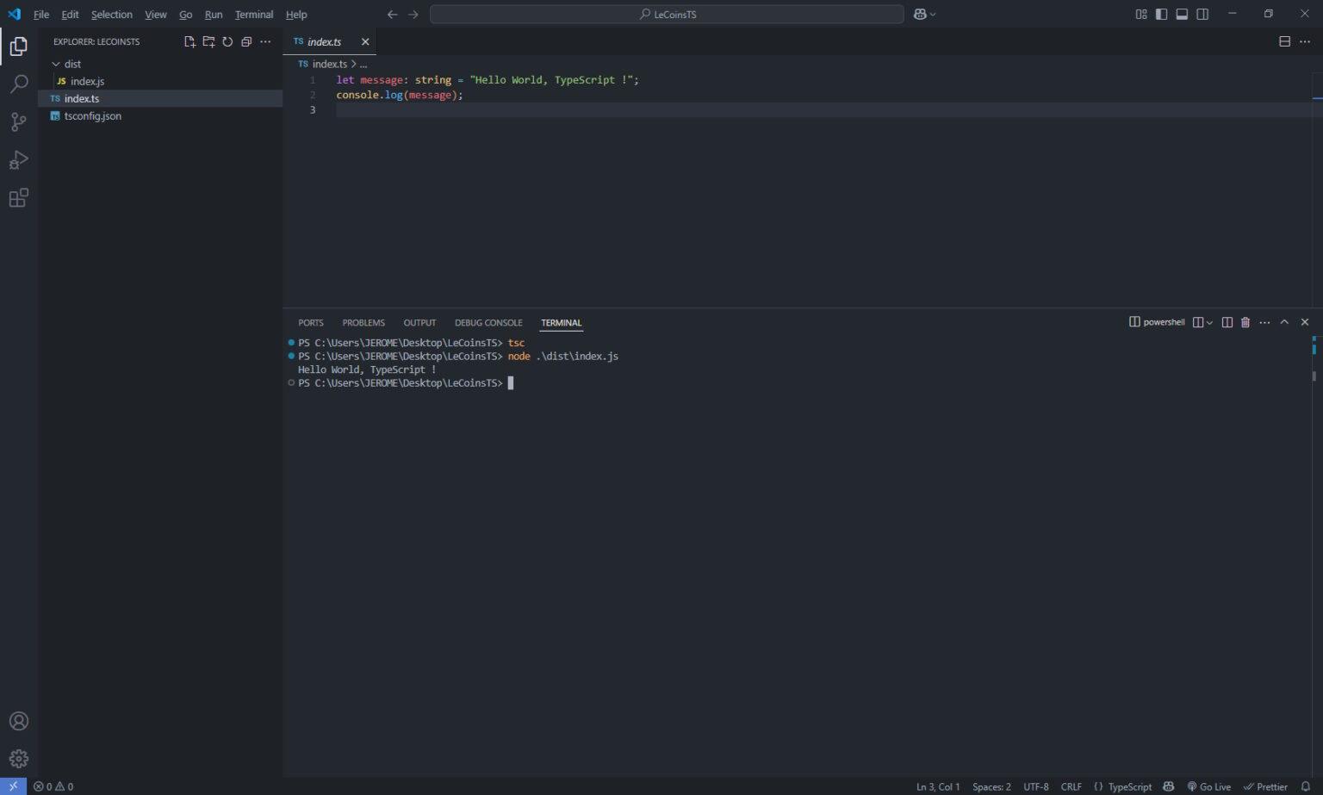The height and width of the screenshot is (795, 1323).
Task: Switch to the PROBLEMS tab
Action: click(363, 322)
